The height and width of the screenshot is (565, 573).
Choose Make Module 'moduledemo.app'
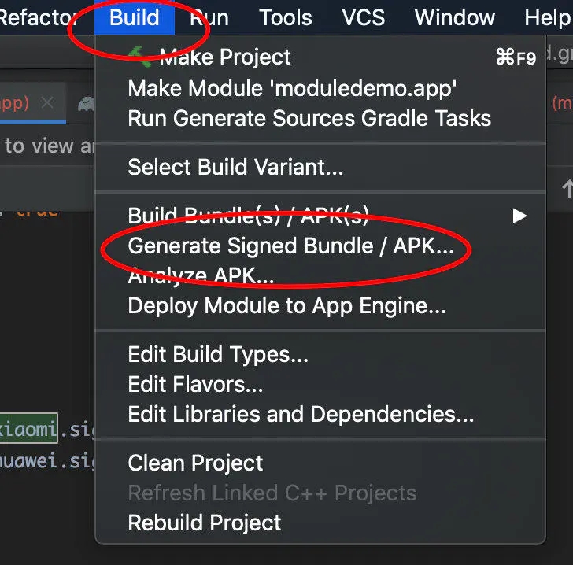pyautogui.click(x=292, y=88)
